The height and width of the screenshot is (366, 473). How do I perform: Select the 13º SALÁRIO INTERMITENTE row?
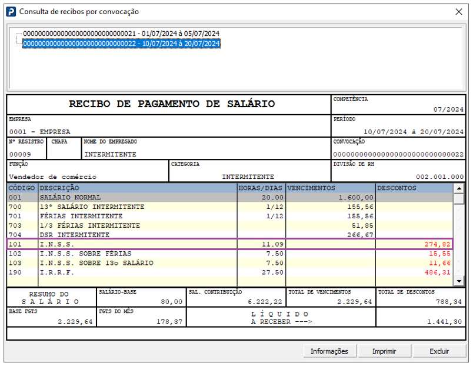[230, 207]
